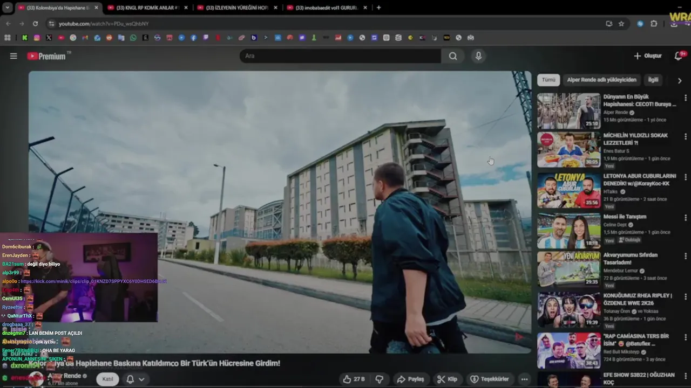Switch to the KNGL RP KOMİK ANLAR tab

pos(148,8)
